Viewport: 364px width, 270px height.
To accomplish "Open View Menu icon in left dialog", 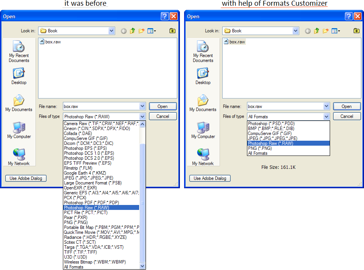I will [x=152, y=31].
